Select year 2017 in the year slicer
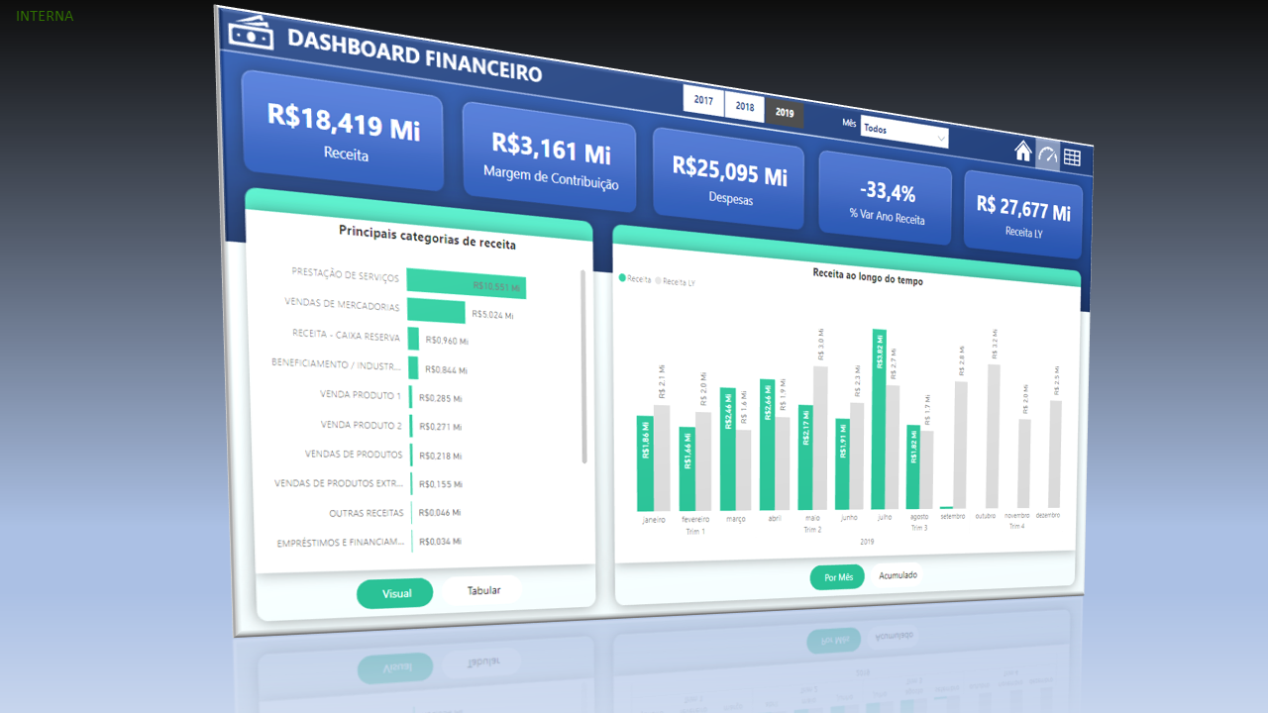 (x=703, y=100)
